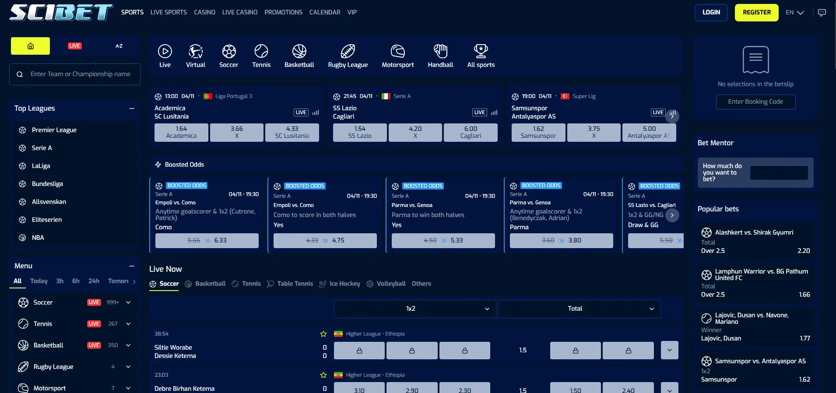Click next arrow on boosted odds carousel
This screenshot has width=836, height=393.
pyautogui.click(x=672, y=215)
